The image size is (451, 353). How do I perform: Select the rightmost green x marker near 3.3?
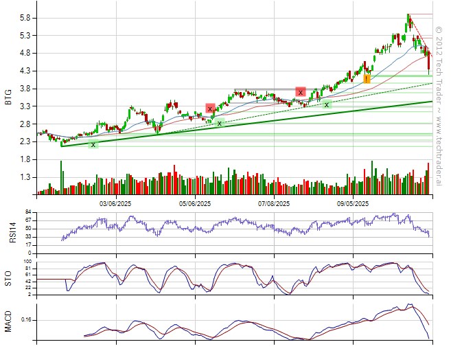327,104
